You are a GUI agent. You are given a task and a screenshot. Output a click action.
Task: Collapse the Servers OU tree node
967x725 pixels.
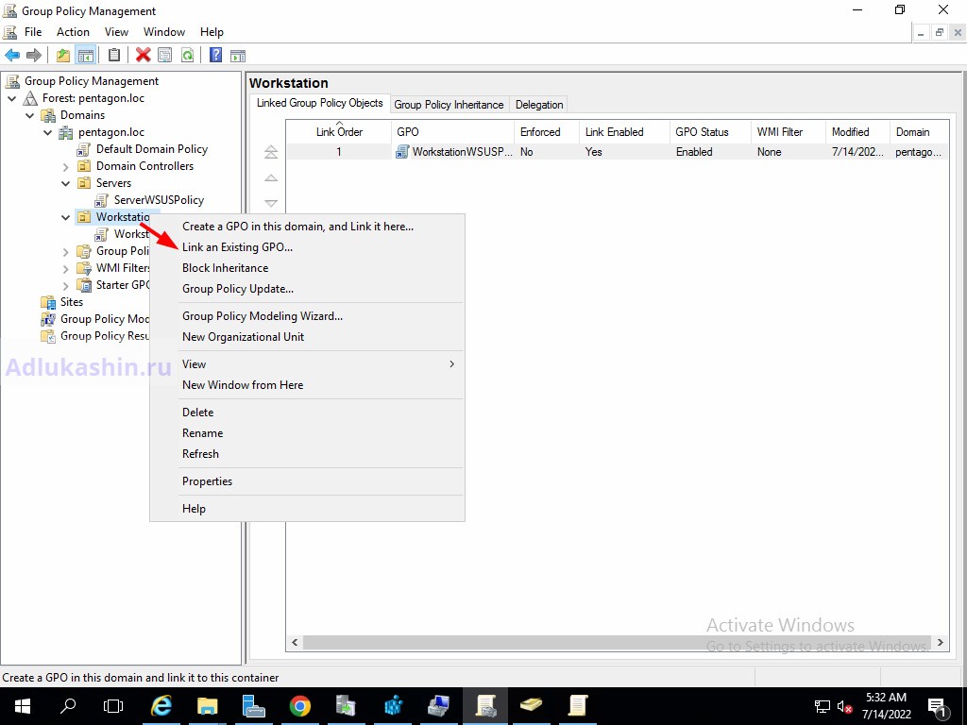pos(66,183)
